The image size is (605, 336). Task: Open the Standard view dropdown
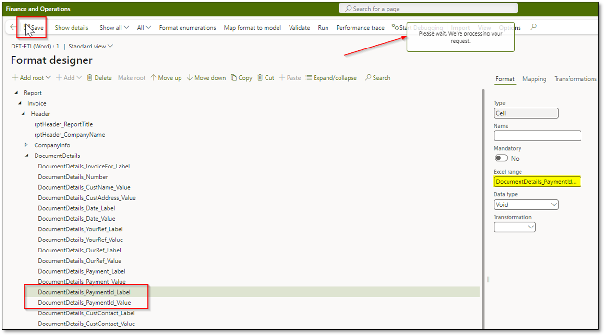(x=90, y=46)
